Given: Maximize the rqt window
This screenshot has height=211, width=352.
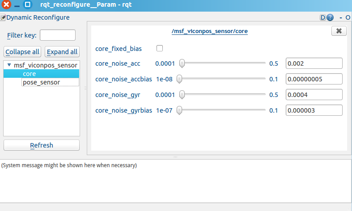Looking at the screenshot, I should pos(28,4).
